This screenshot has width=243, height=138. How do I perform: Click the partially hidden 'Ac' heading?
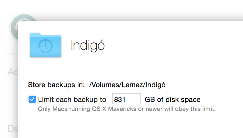(13, 72)
